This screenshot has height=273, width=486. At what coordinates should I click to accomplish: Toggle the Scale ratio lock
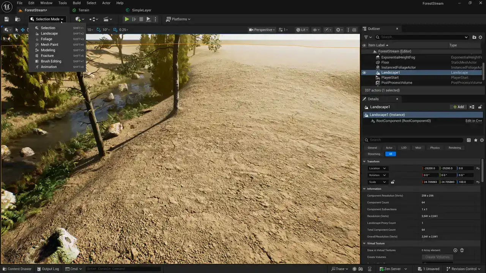[393, 182]
